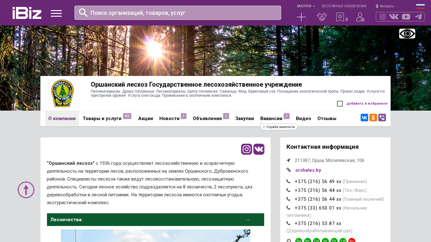The height and width of the screenshot is (242, 431).
Task: Open VK from the header
Action: coord(394,17)
